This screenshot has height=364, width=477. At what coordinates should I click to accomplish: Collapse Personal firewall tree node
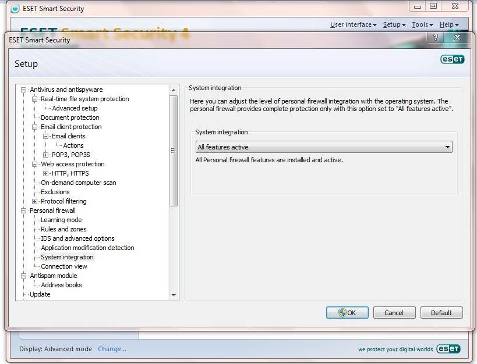(x=23, y=211)
